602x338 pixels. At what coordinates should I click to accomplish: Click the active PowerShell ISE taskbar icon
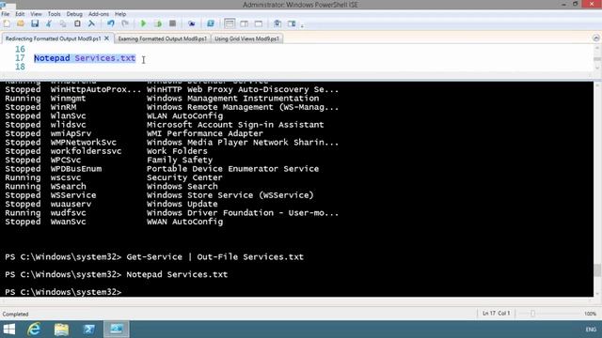117,330
